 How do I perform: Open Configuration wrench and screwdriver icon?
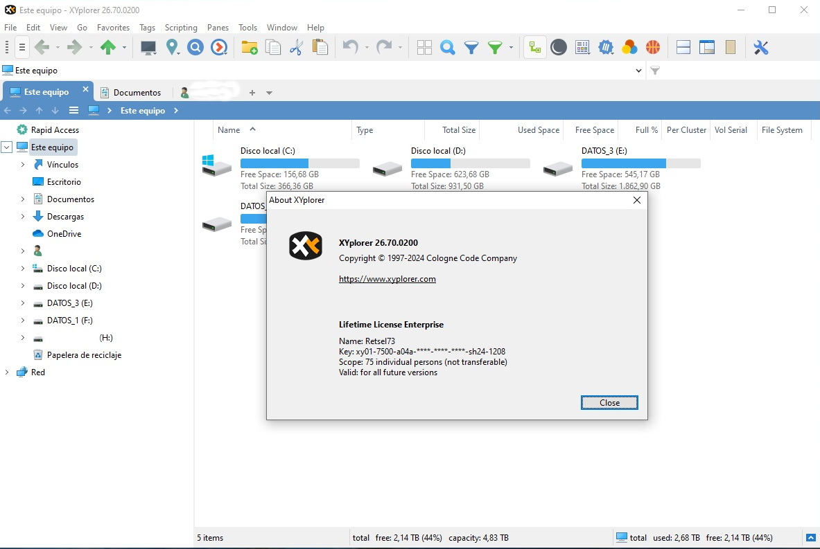coord(761,48)
